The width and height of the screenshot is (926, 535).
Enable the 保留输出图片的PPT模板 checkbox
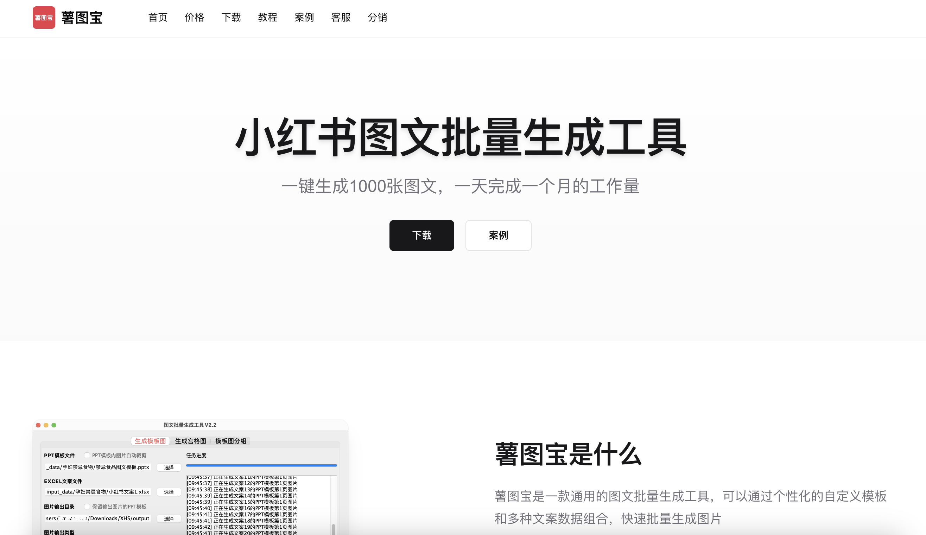click(x=87, y=507)
